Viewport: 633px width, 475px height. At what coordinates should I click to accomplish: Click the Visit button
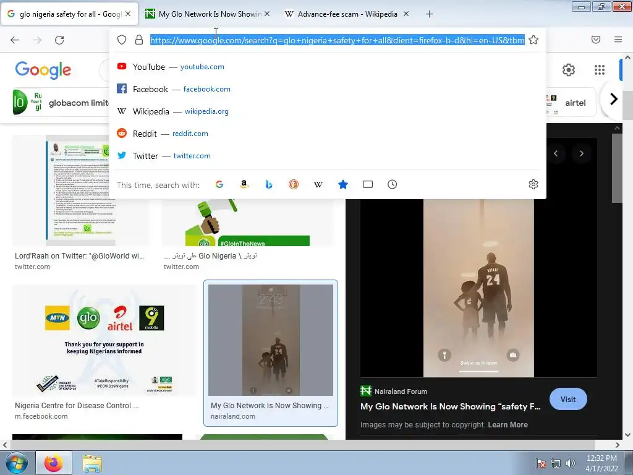click(x=568, y=399)
